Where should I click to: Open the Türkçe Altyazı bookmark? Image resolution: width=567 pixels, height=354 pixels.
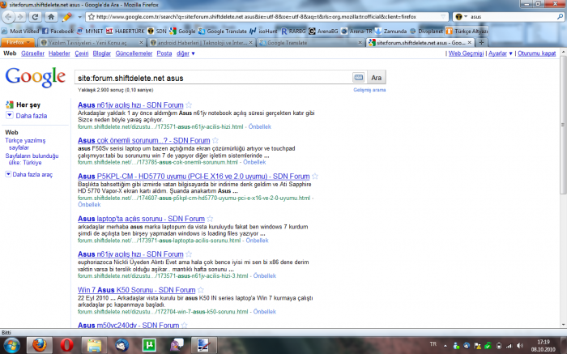point(467,31)
